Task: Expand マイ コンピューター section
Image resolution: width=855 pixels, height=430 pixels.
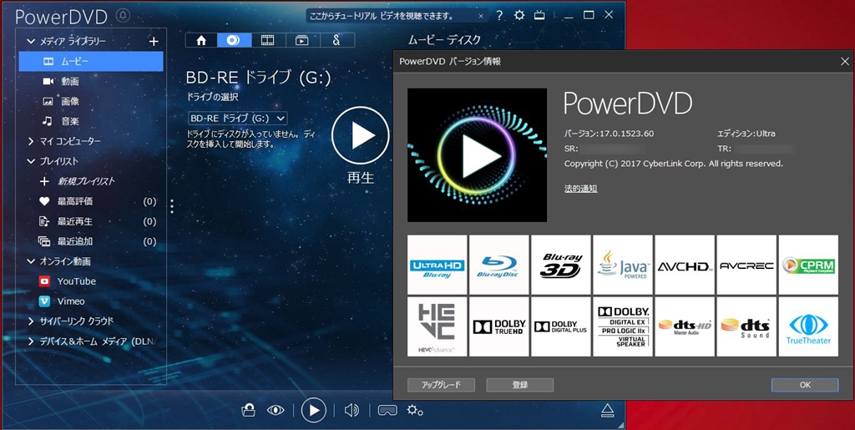Action: [31, 141]
